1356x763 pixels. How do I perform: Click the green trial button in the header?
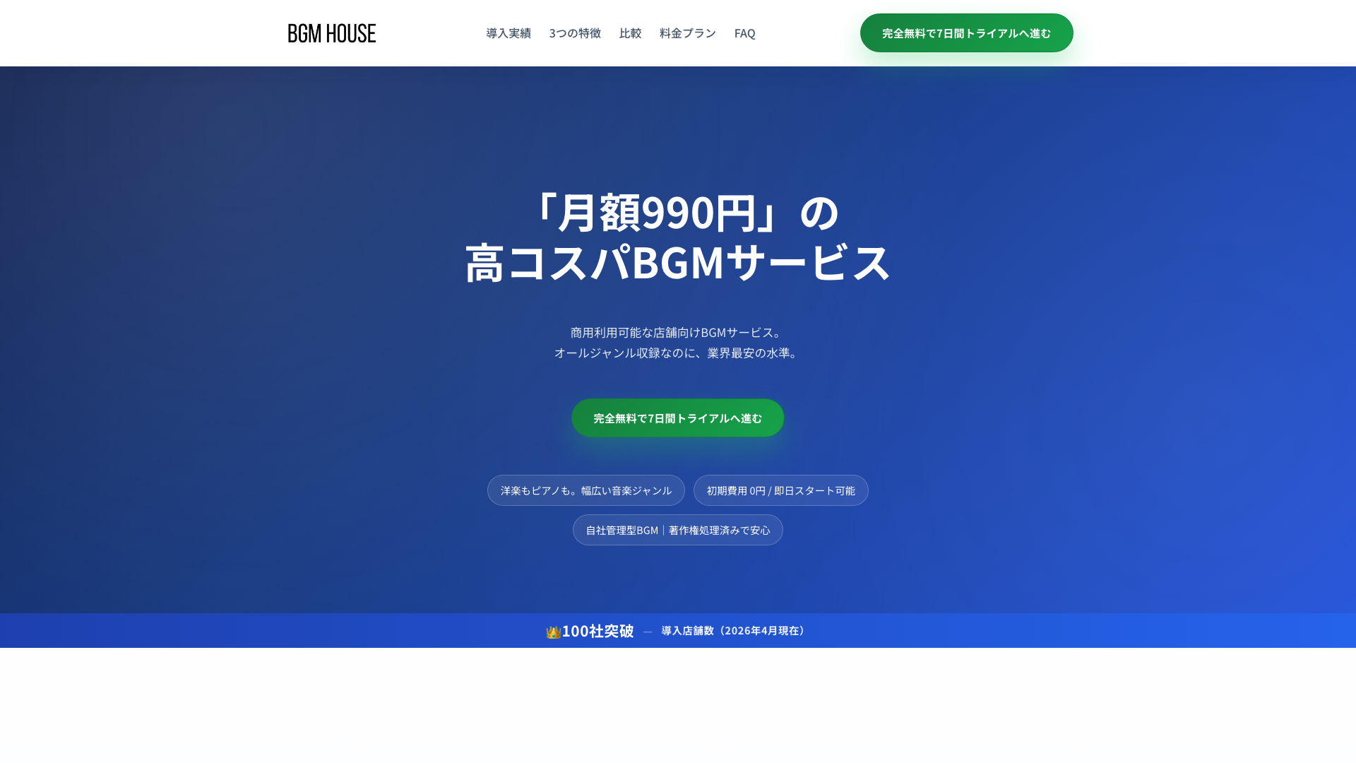(x=966, y=32)
